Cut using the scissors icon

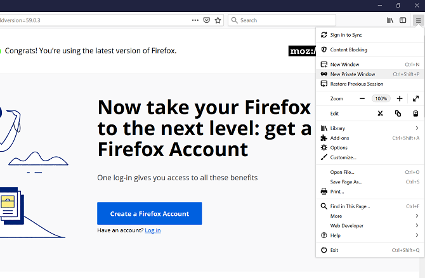pyautogui.click(x=380, y=114)
